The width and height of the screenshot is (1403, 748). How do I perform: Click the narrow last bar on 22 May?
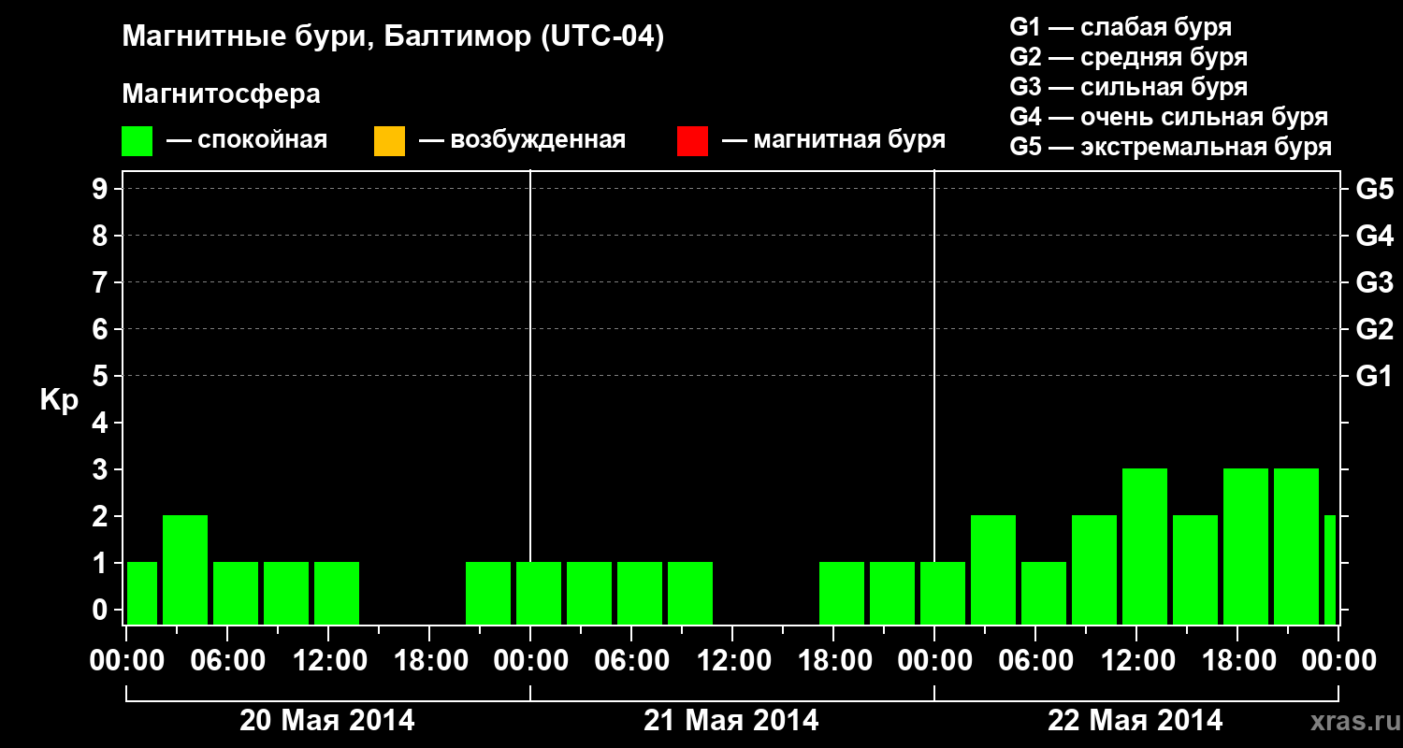(1330, 569)
